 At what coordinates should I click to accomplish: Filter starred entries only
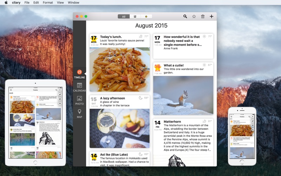coord(146,17)
